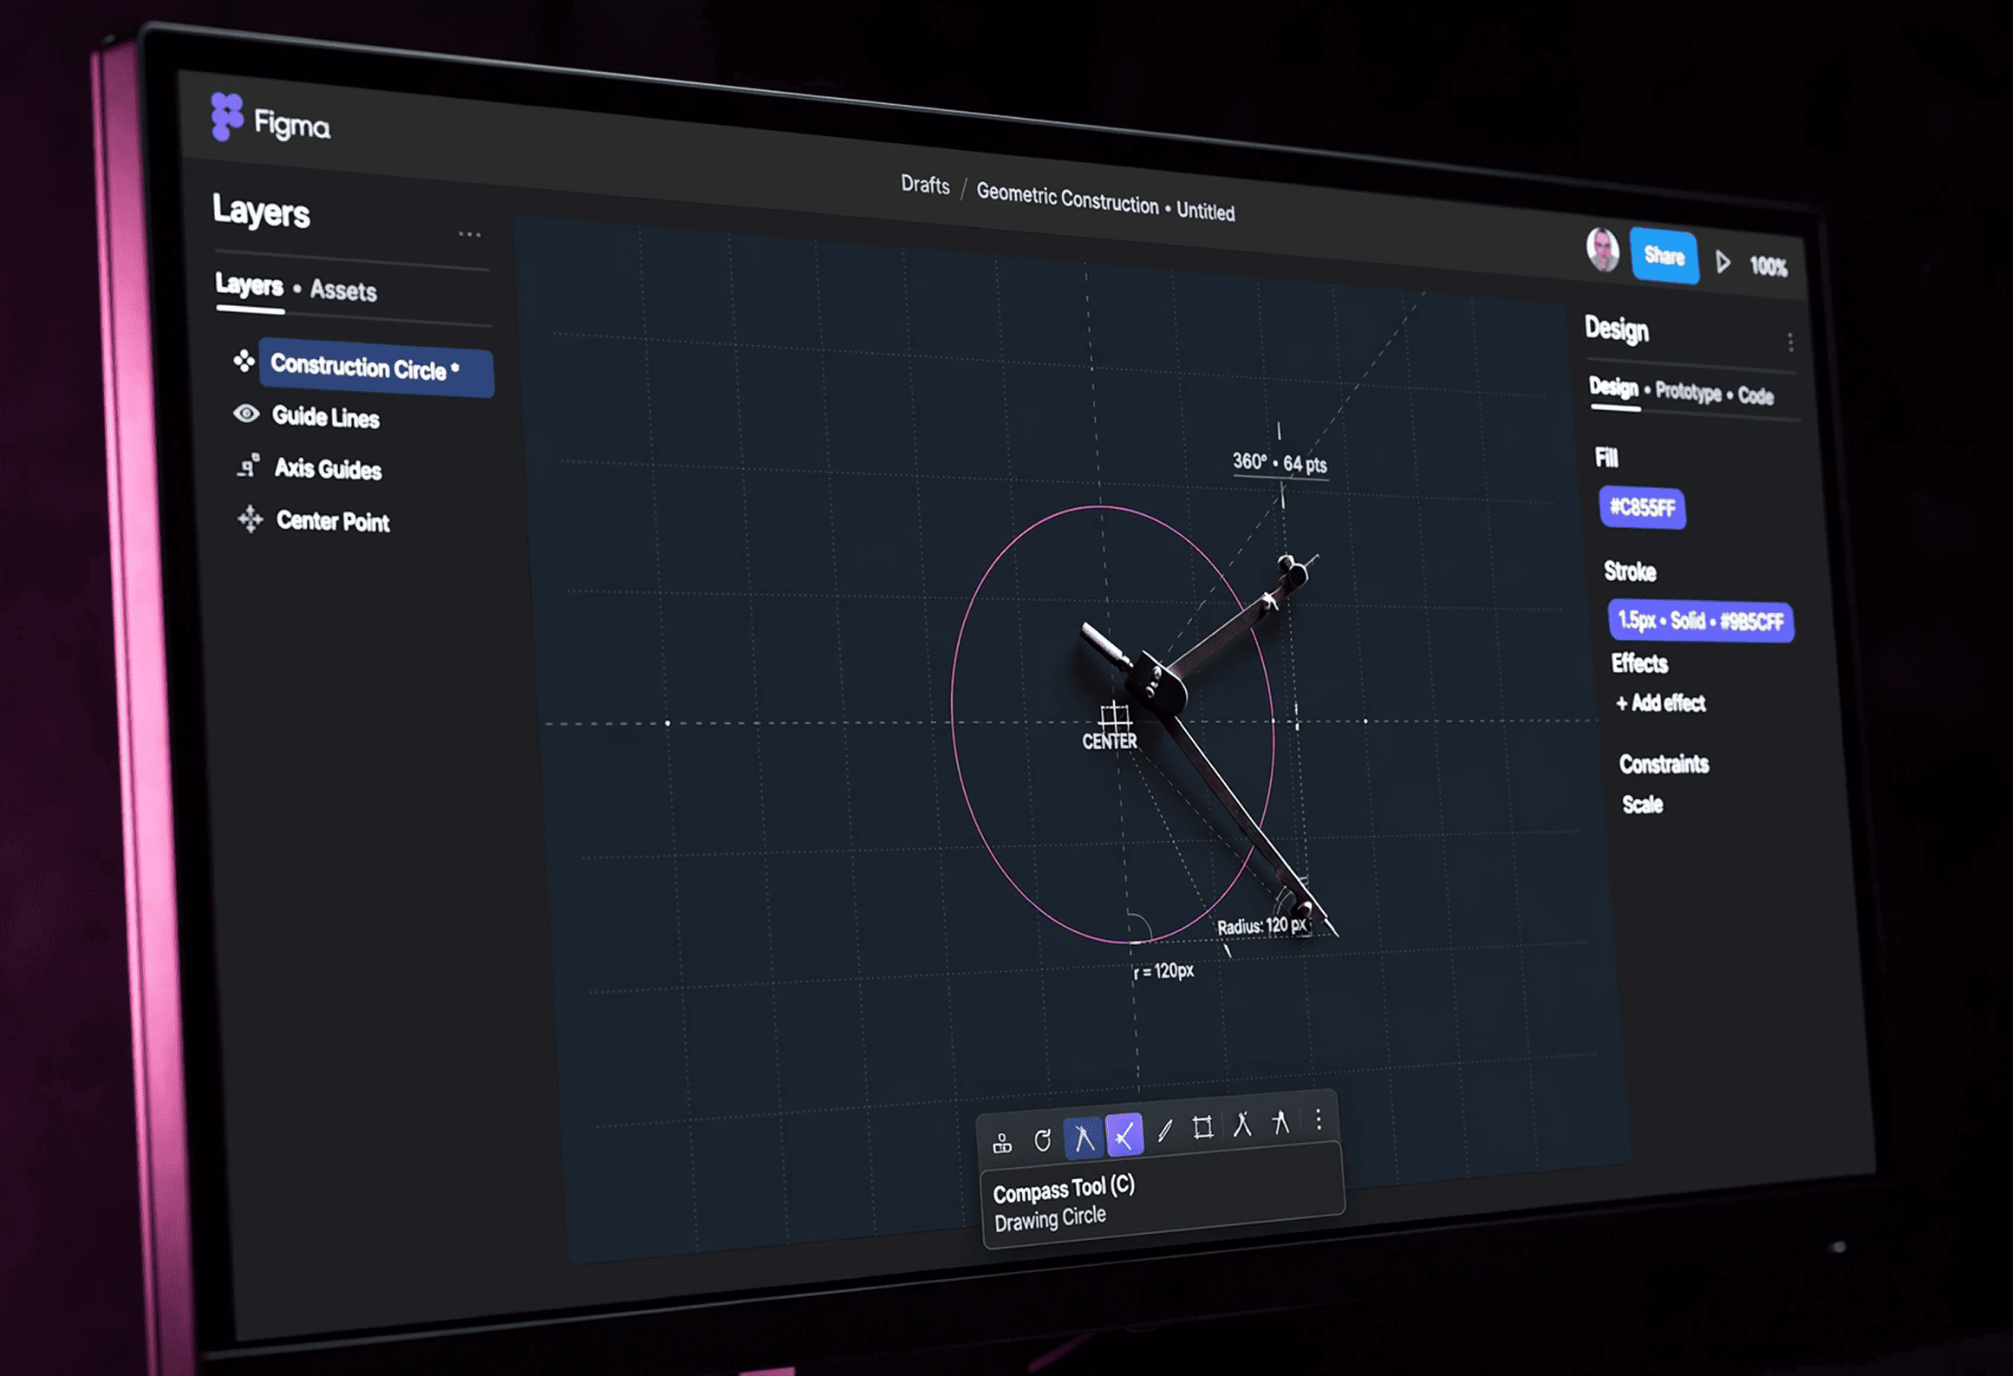
Task: Select the stamp-shaped first tool in the bottom toolbar
Action: (1002, 1144)
